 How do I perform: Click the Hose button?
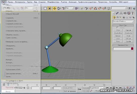(128, 36)
